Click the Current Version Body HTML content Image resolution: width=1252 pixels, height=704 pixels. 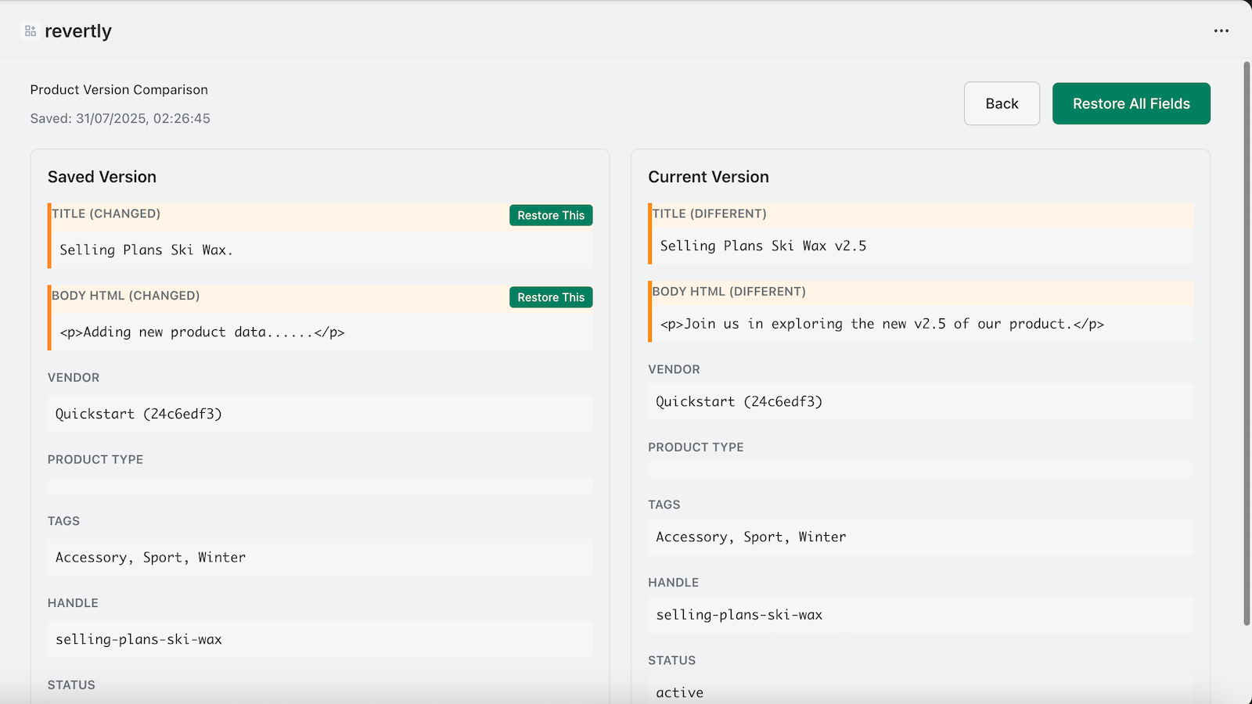tap(882, 324)
